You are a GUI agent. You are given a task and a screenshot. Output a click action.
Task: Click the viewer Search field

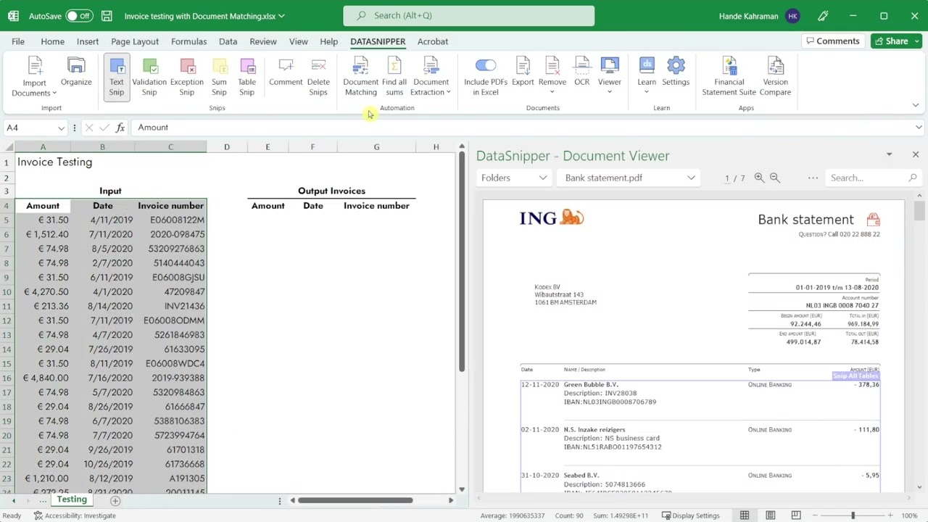[x=873, y=178]
